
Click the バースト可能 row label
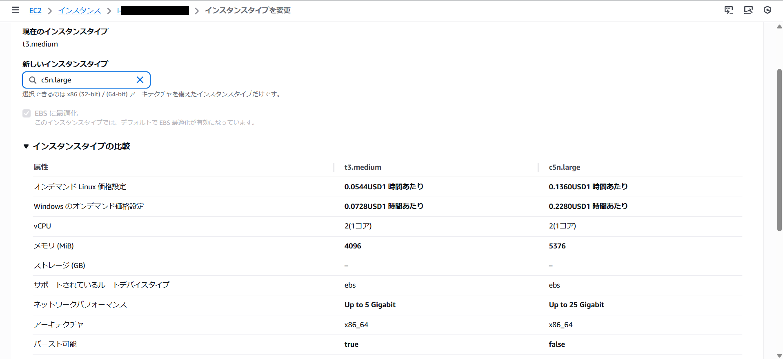coord(55,344)
